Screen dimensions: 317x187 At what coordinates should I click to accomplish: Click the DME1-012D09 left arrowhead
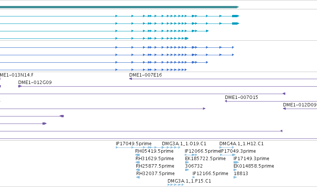point(284,109)
